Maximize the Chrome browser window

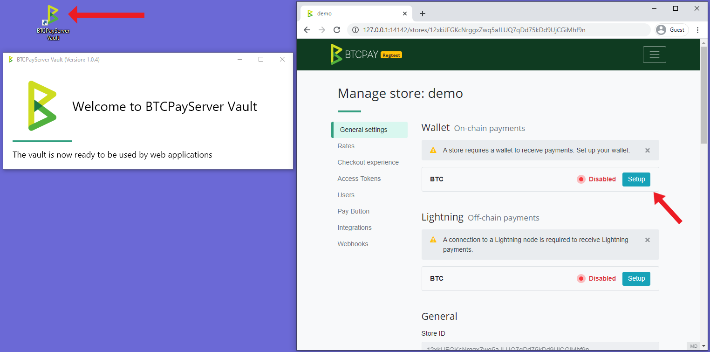point(676,8)
